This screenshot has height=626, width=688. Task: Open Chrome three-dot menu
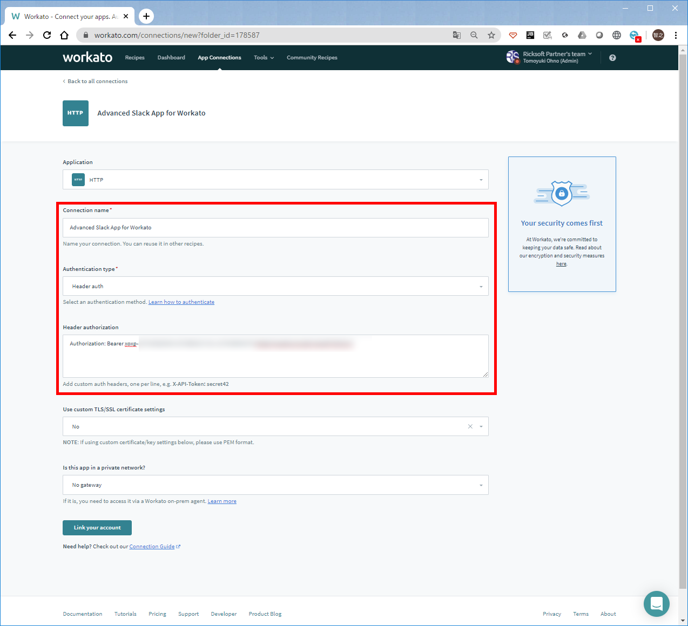click(676, 35)
